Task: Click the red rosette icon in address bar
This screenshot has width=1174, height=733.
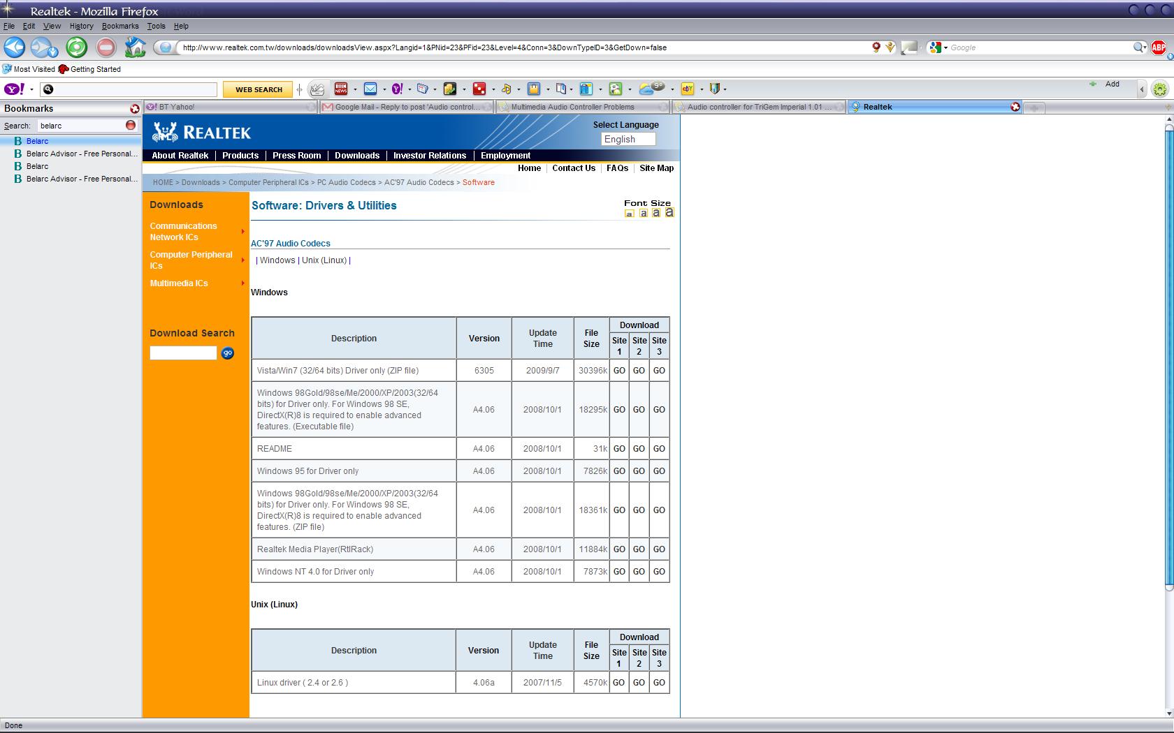Action: tap(876, 47)
